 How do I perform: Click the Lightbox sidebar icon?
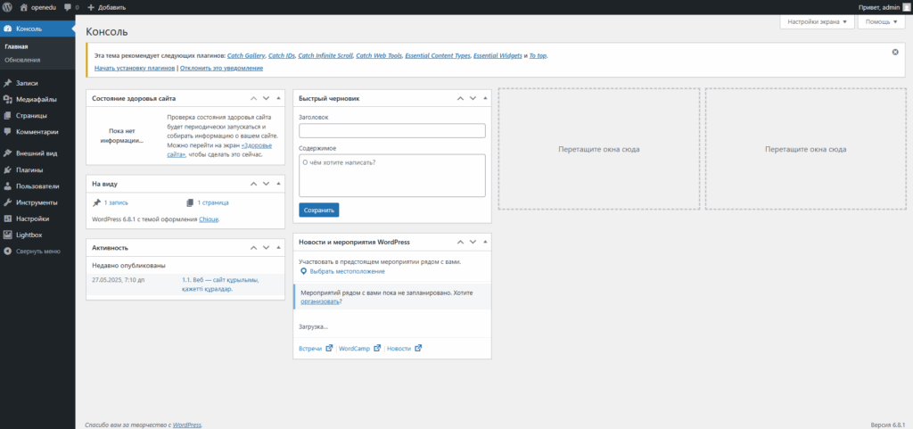tap(8, 235)
